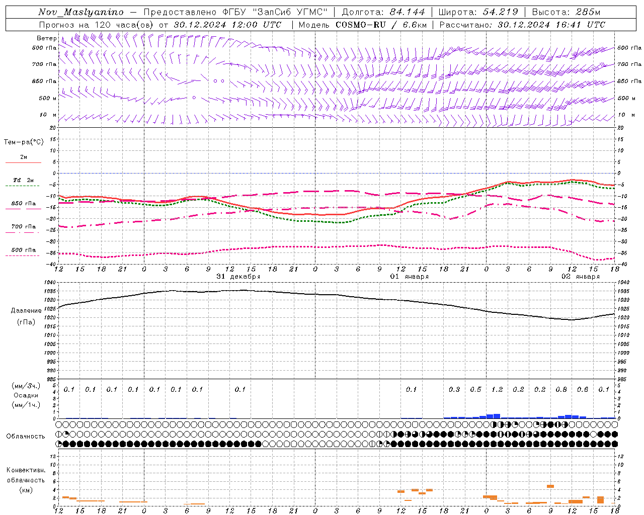Select the (км) unit under convective cloudiness
Screen dimensions: 644x515
pos(26,490)
